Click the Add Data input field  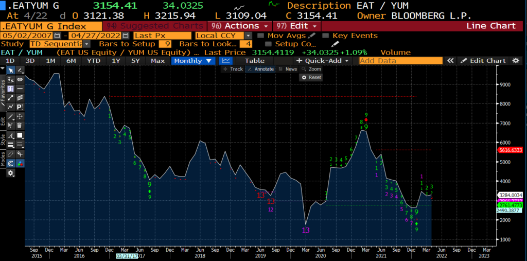pyautogui.click(x=400, y=61)
